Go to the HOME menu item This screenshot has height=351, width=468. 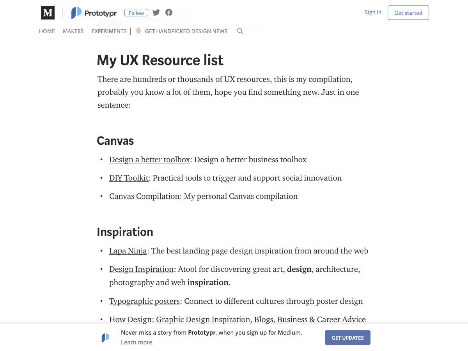(x=47, y=31)
